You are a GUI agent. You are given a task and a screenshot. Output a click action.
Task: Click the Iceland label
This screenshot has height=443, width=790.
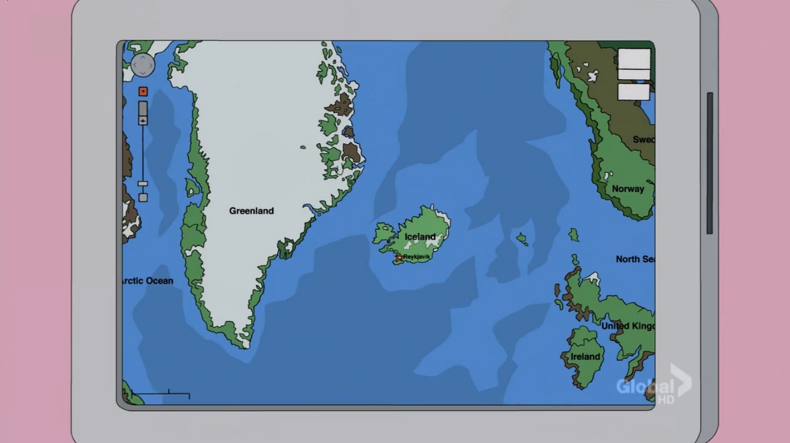[420, 237]
